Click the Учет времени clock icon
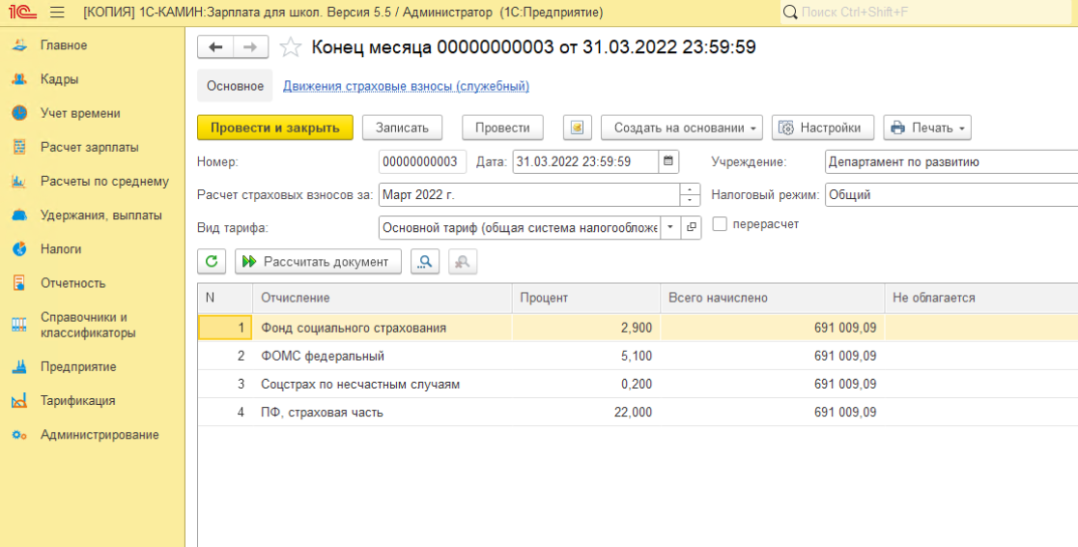Image resolution: width=1078 pixels, height=547 pixels. pyautogui.click(x=19, y=113)
